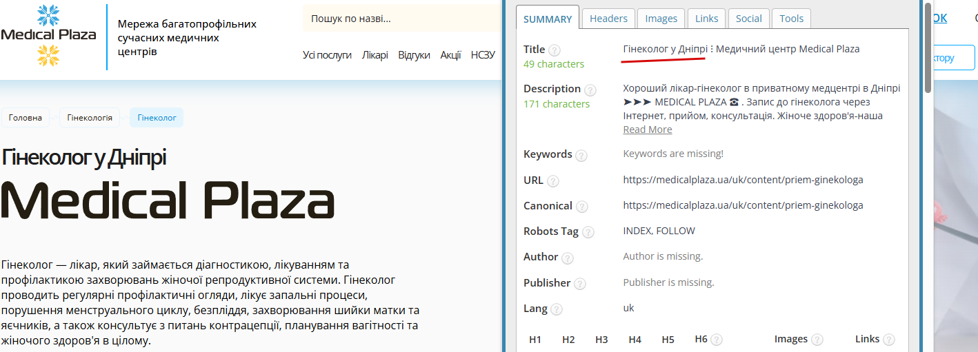Click the Lang help question-mark icon
The image size is (978, 352).
point(556,309)
